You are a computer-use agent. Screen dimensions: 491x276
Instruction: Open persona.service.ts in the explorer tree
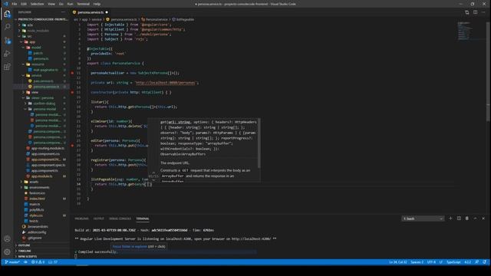point(46,87)
